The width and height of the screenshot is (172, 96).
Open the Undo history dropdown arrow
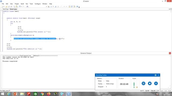click(21, 6)
